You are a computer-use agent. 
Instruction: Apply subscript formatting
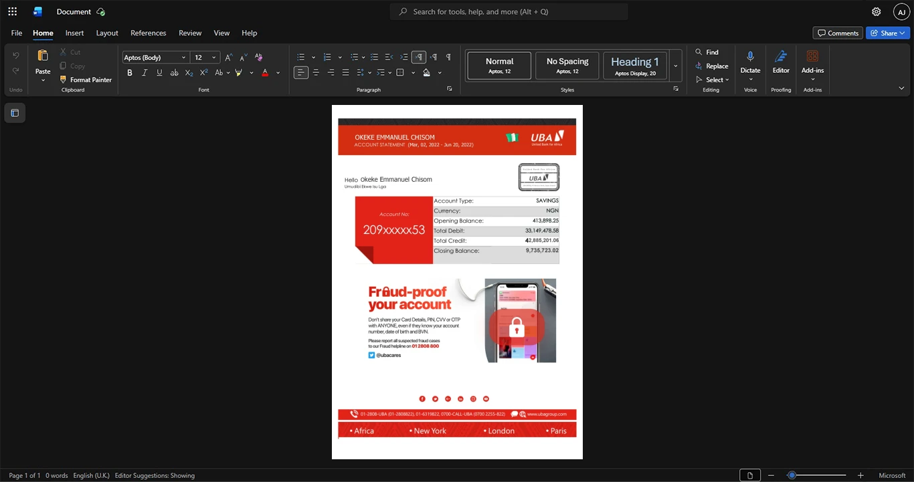(x=189, y=73)
